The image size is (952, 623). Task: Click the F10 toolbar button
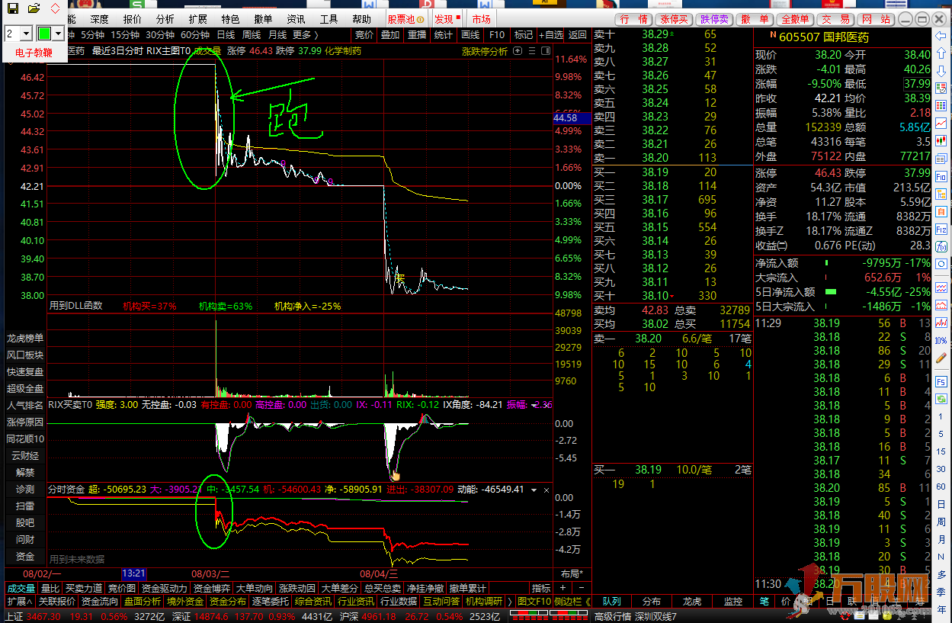[497, 35]
